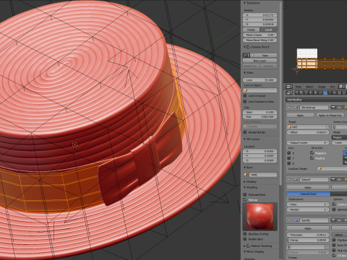The width and height of the screenshot is (347, 260).
Task: Click the New Layer button
Action: (x=260, y=61)
